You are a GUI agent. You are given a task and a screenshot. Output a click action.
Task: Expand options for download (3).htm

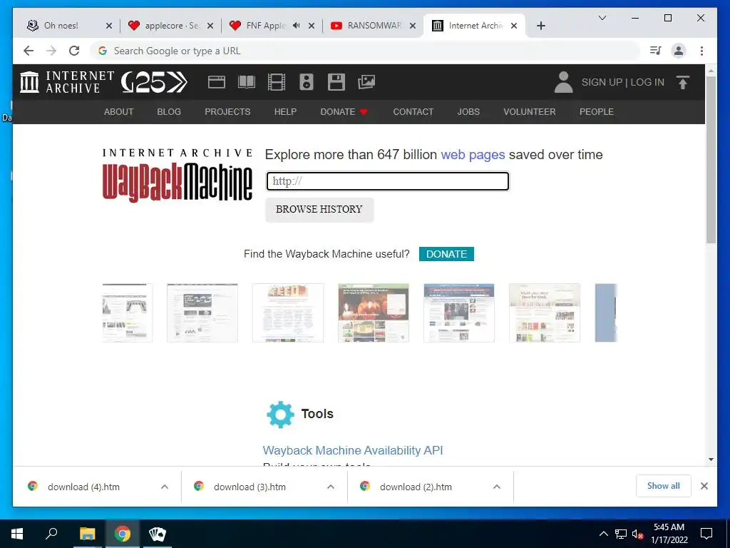pyautogui.click(x=331, y=487)
